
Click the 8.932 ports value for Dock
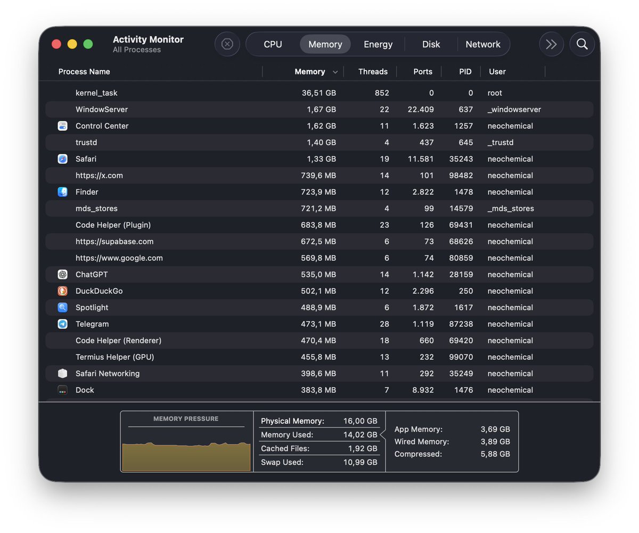point(423,390)
